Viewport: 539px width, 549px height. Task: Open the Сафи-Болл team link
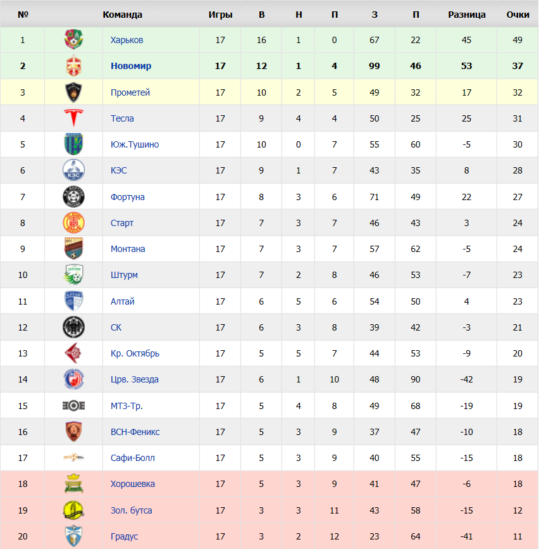(x=133, y=458)
